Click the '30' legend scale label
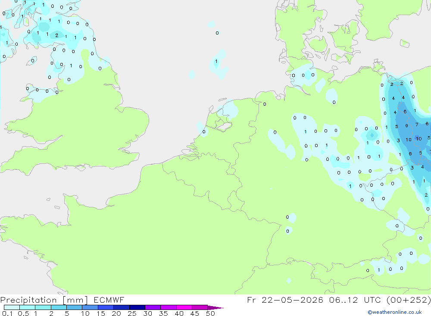 (147, 313)
